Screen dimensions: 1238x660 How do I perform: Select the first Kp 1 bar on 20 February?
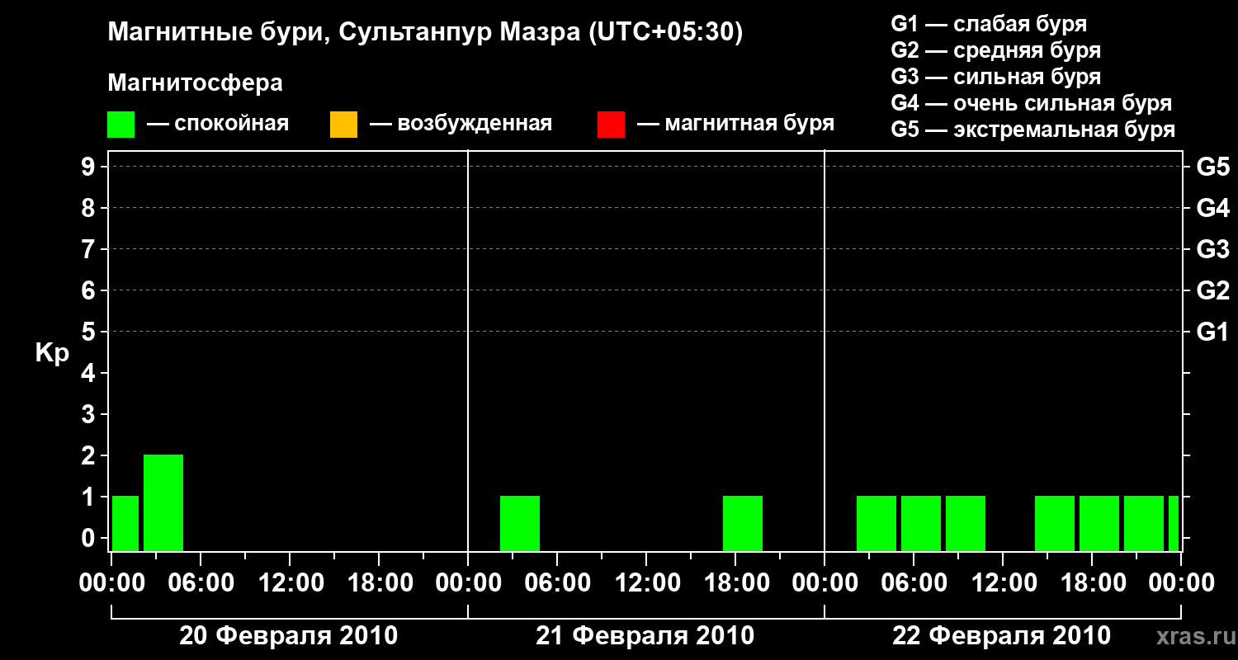pos(125,523)
